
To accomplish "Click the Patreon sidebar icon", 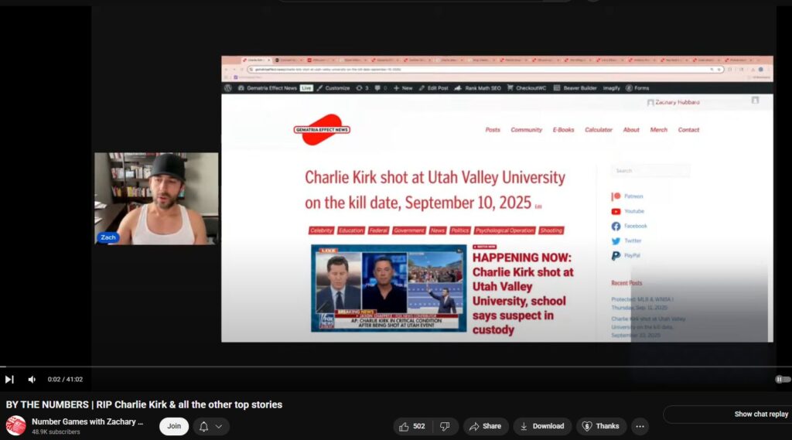I will (x=616, y=196).
